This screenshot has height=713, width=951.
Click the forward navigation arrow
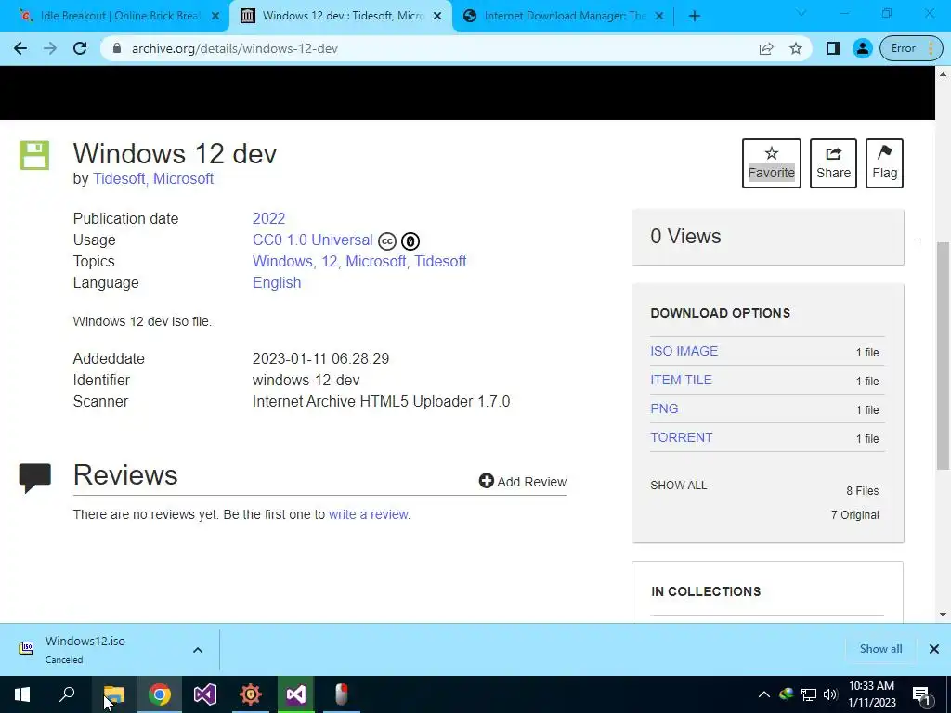pyautogui.click(x=50, y=48)
